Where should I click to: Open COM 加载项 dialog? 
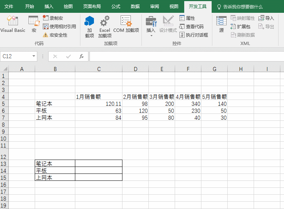pyautogui.click(x=126, y=24)
